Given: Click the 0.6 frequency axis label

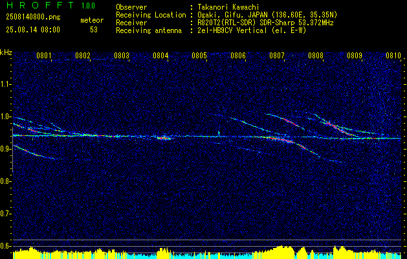Looking at the screenshot, I should click(x=5, y=246).
